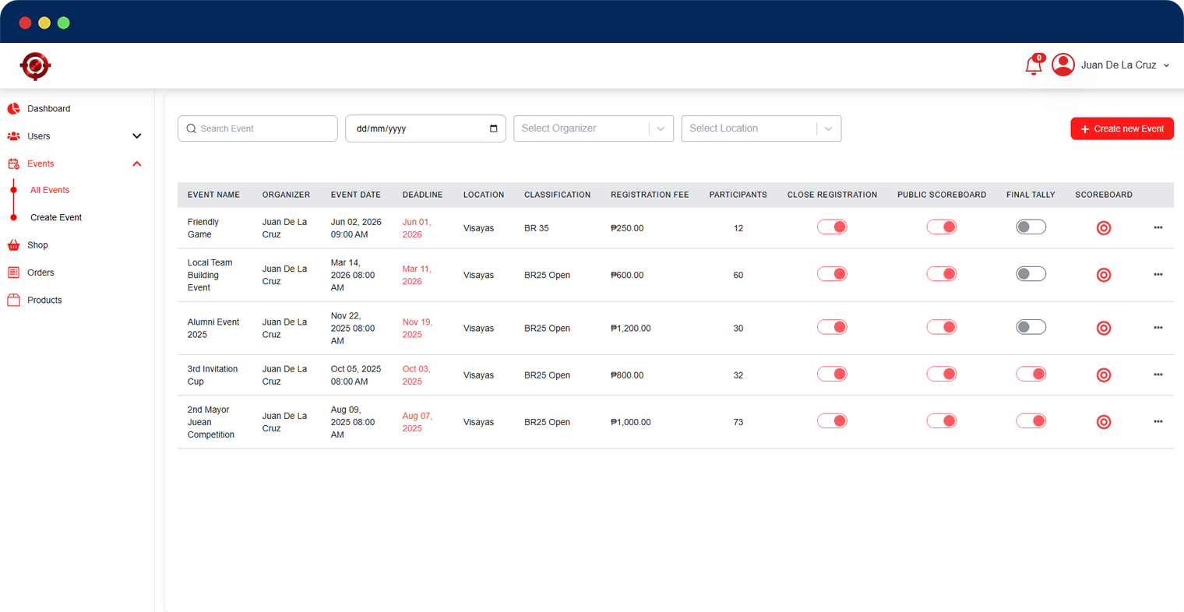The width and height of the screenshot is (1184, 612).
Task: Click the deadline Oct 03, 2025
Action: 416,375
